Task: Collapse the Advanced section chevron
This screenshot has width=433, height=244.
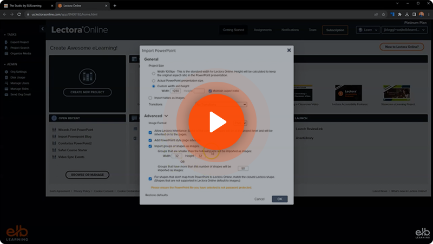Action: pos(166,116)
